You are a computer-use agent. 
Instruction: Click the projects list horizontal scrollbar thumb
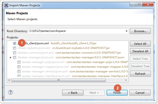[59, 80]
